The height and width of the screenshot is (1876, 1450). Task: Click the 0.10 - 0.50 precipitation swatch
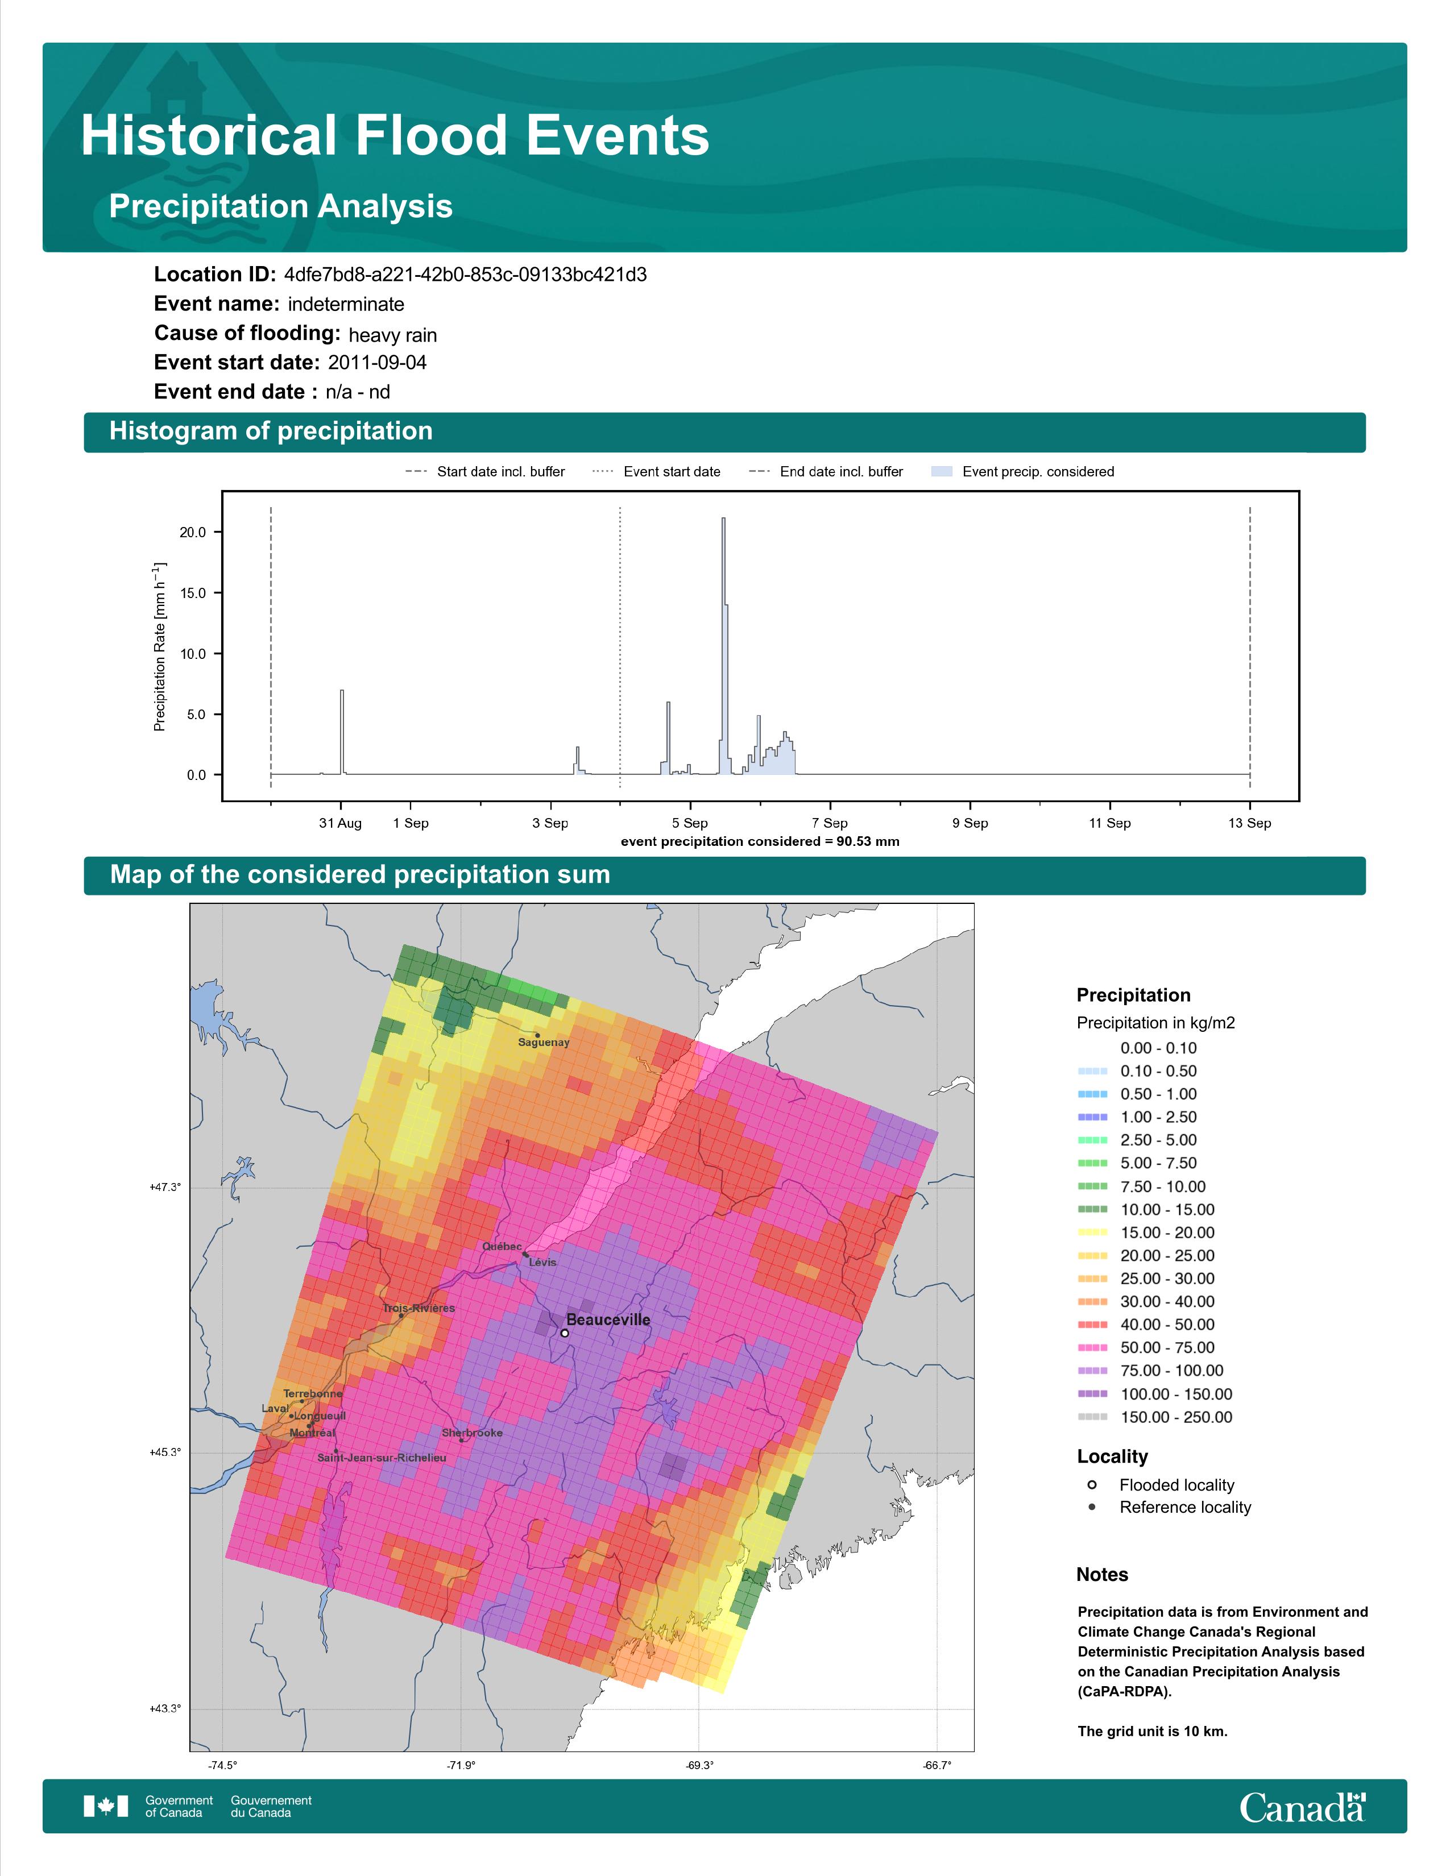click(x=1092, y=1071)
